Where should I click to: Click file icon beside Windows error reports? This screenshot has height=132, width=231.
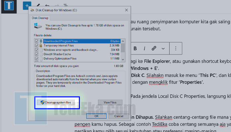click(x=41, y=50)
